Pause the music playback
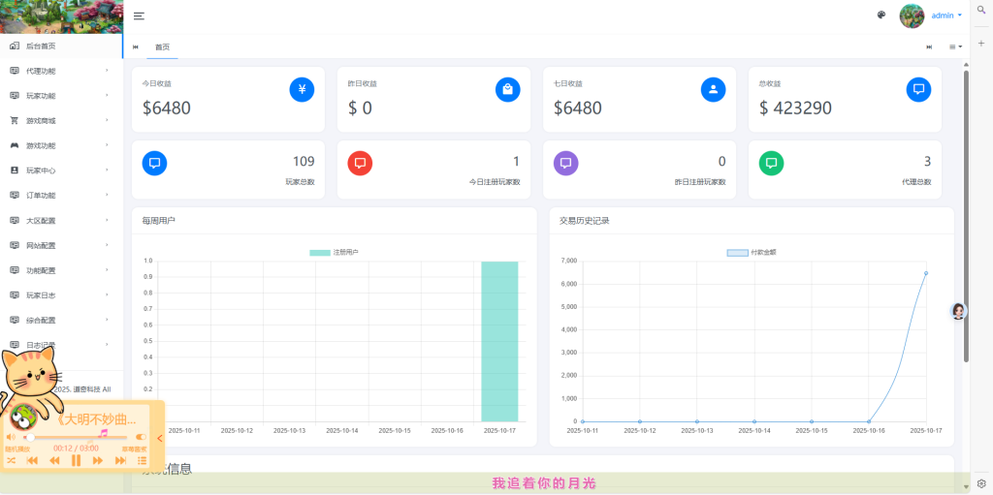993x495 pixels. point(77,460)
